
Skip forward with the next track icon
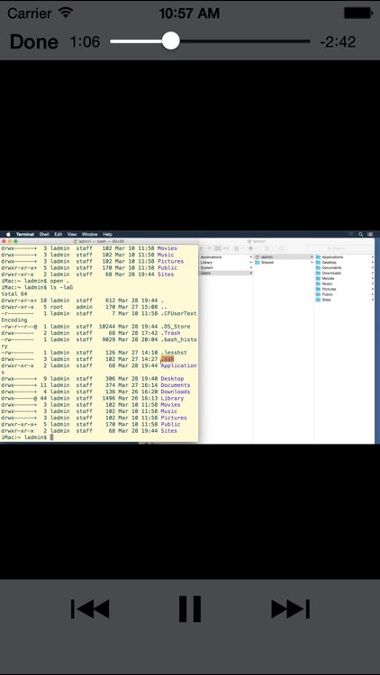290,608
